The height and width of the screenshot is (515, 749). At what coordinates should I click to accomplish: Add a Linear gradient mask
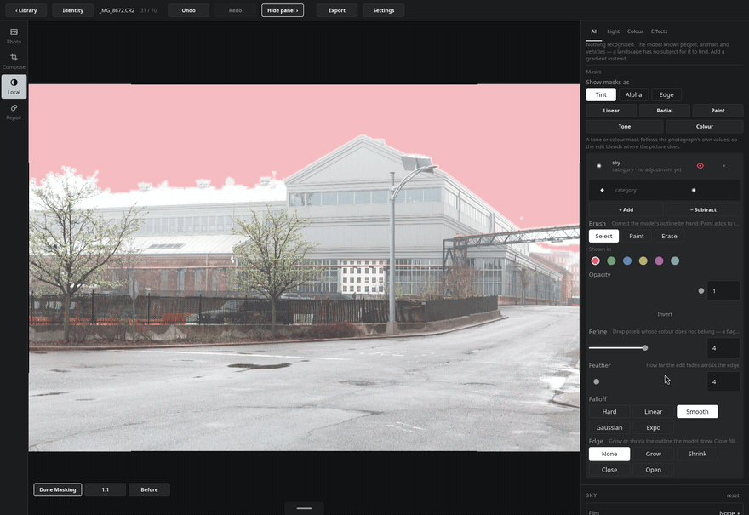coord(611,111)
